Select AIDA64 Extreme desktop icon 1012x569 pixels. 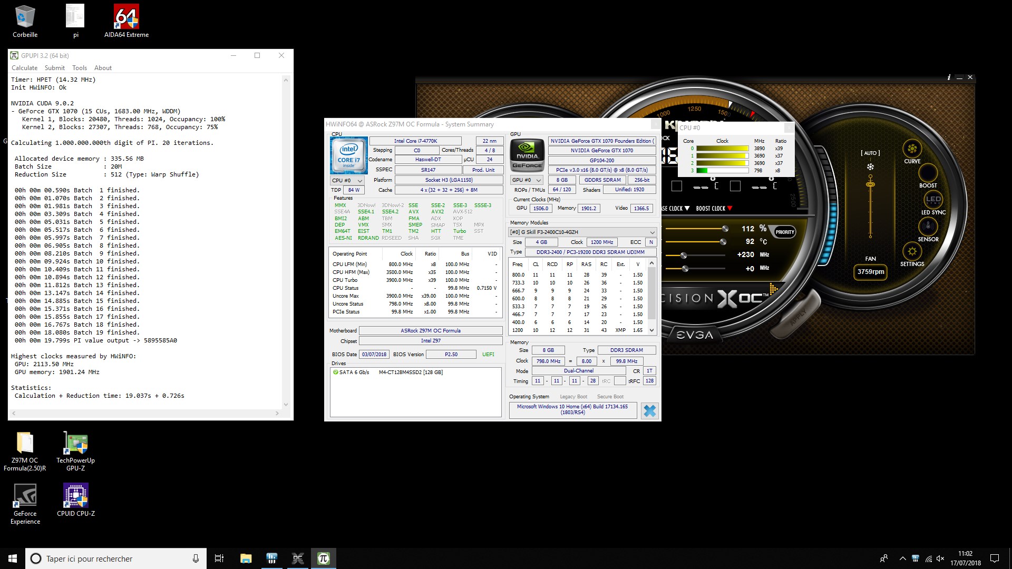pyautogui.click(x=126, y=22)
